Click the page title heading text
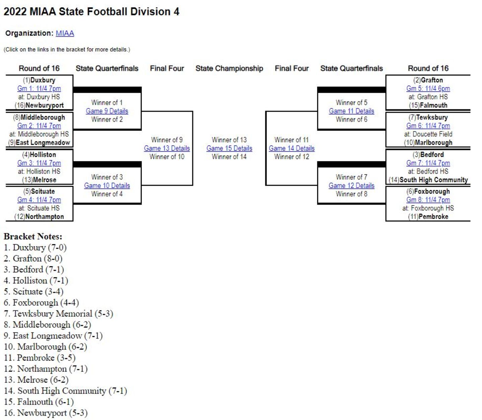The width and height of the screenshot is (482, 420). click(x=91, y=12)
